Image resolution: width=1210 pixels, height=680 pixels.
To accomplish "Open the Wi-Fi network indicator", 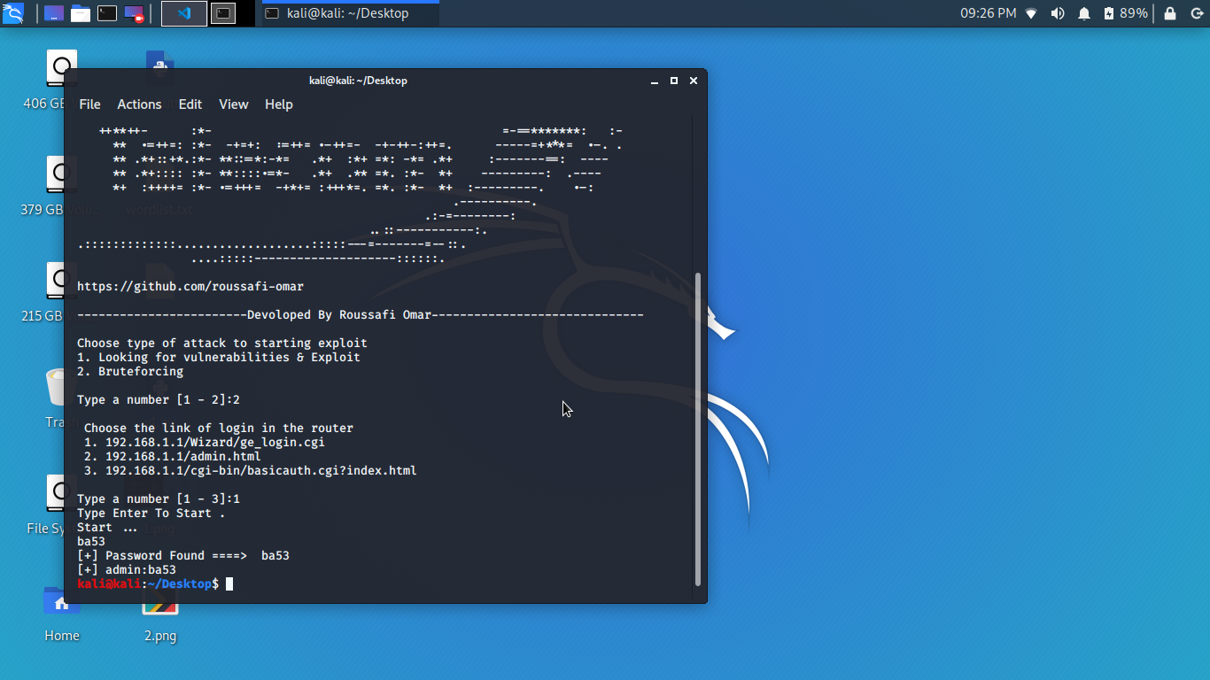I will tap(1031, 13).
